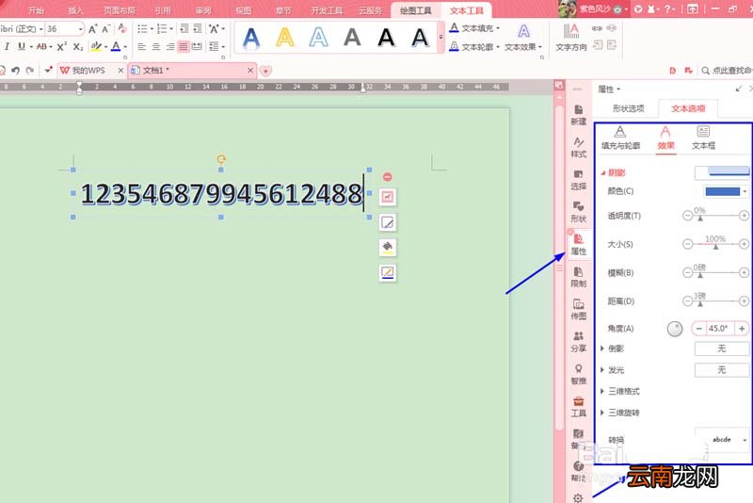Open the 文本填充 dropdown
The image size is (753, 503).
(x=498, y=28)
